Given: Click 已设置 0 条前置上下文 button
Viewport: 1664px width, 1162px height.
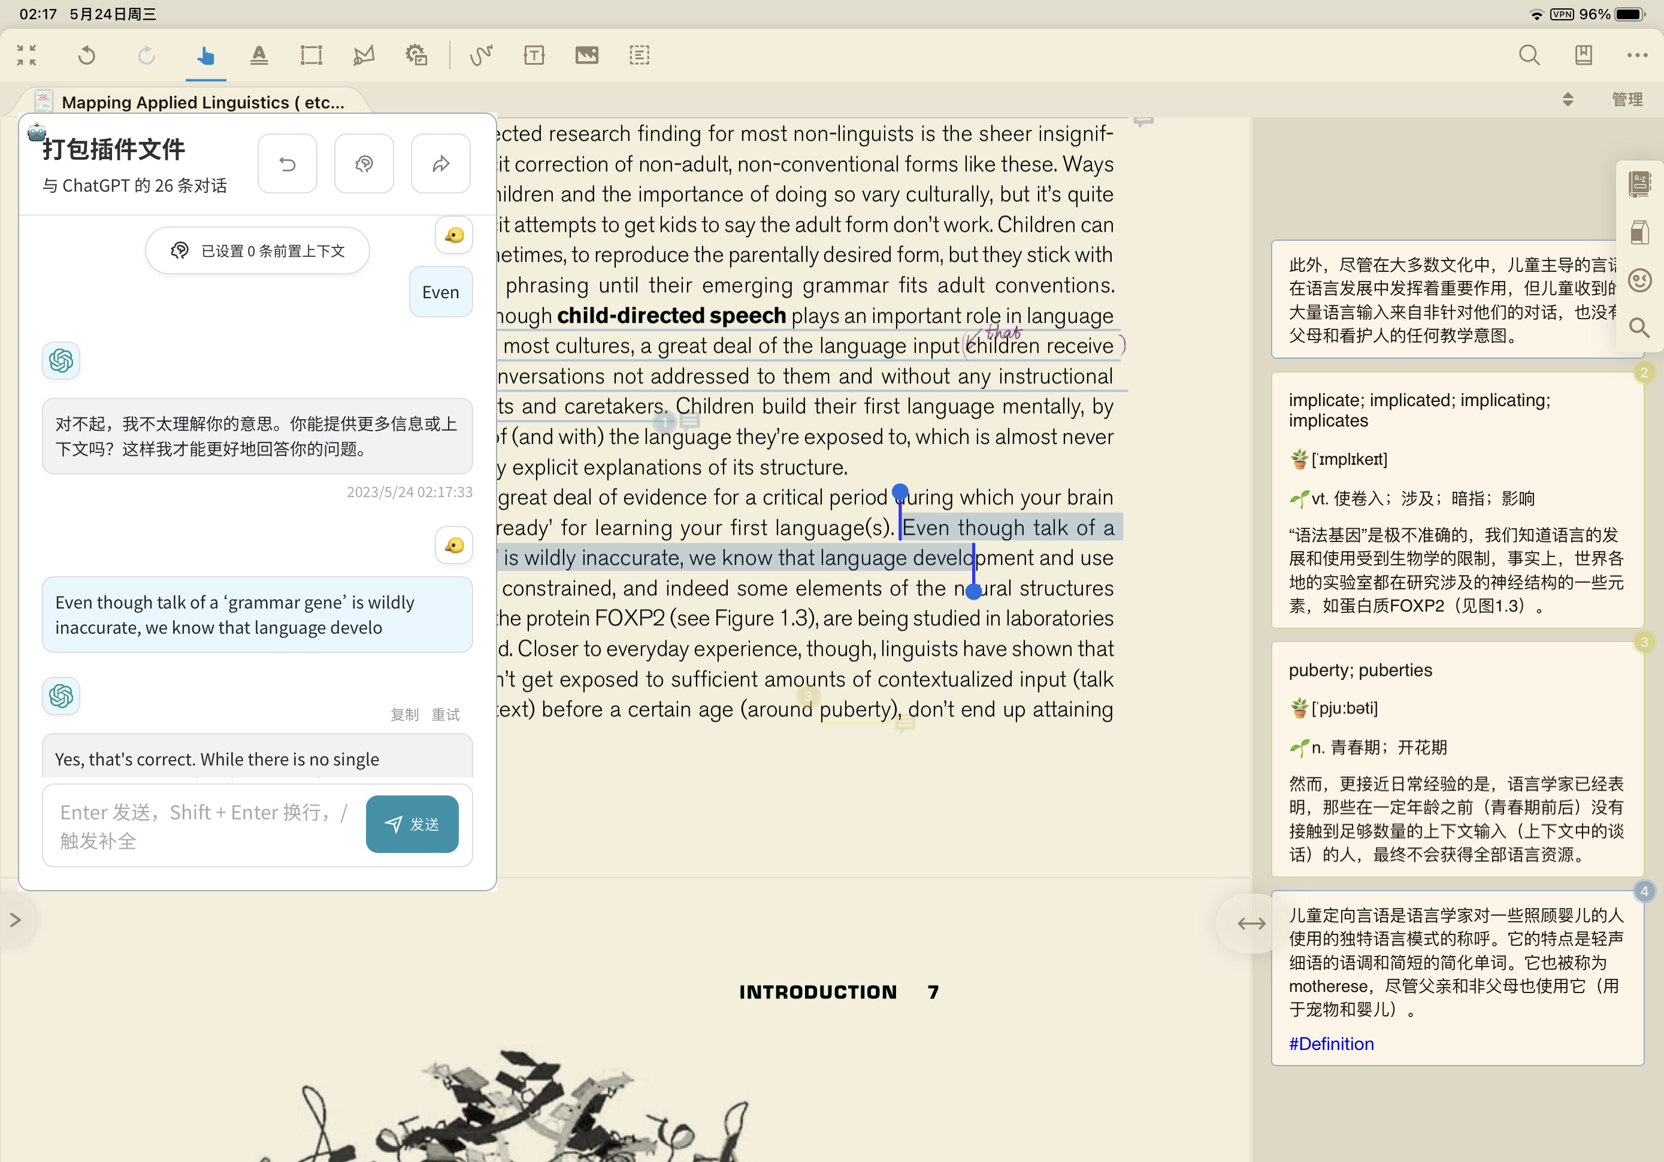Looking at the screenshot, I should tap(258, 251).
